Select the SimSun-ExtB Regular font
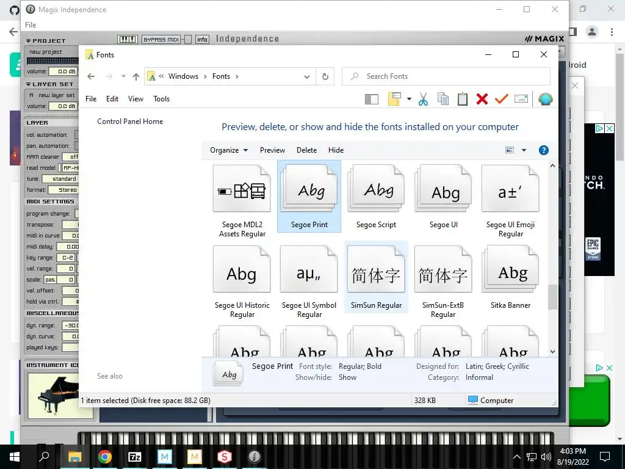The image size is (625, 469). (x=443, y=282)
